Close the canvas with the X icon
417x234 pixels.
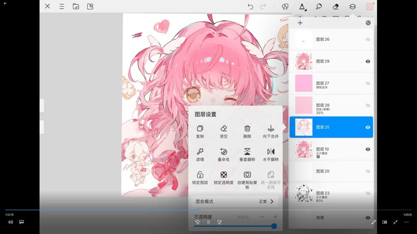click(48, 6)
